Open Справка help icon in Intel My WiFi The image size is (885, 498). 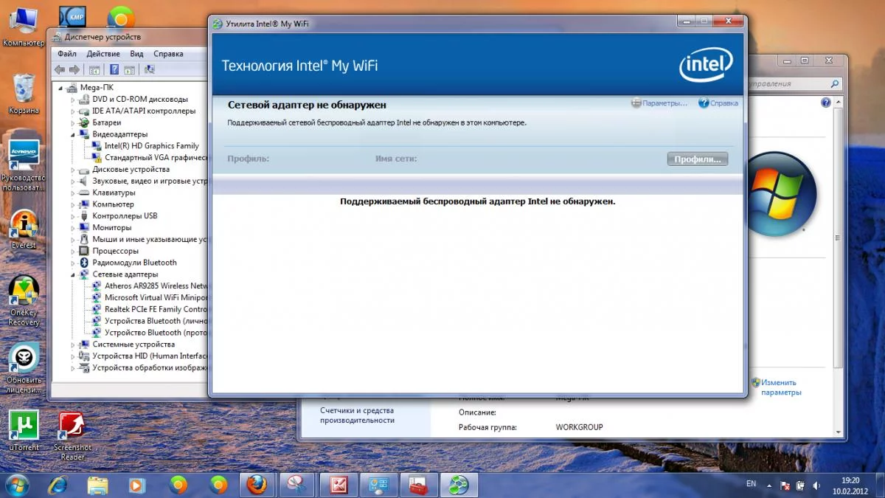pyautogui.click(x=704, y=103)
